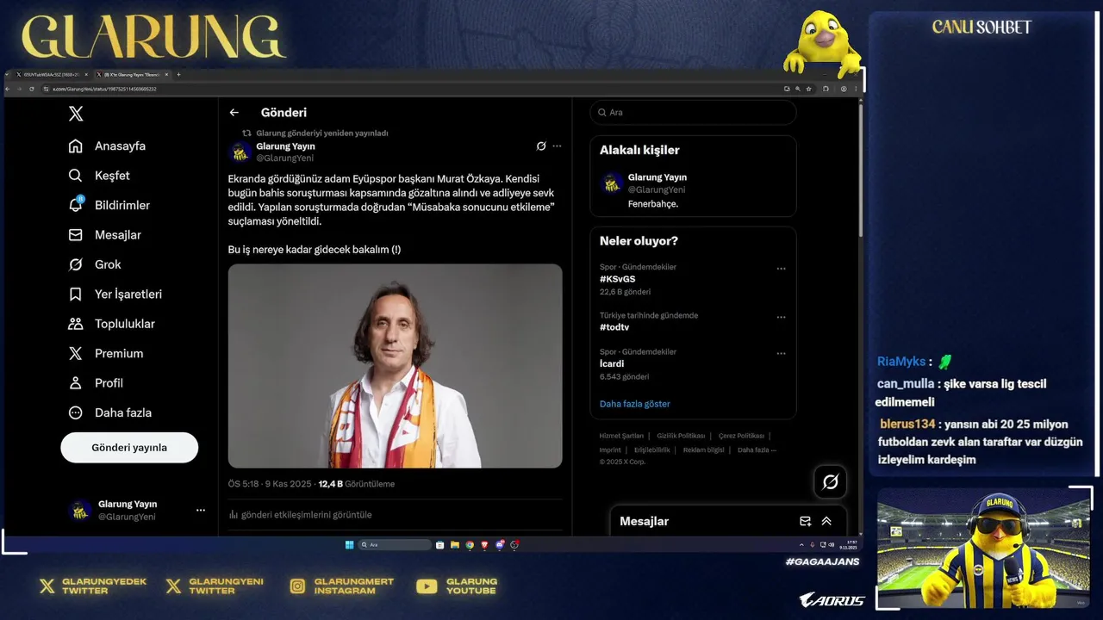Click the browser back arrow

click(x=8, y=89)
